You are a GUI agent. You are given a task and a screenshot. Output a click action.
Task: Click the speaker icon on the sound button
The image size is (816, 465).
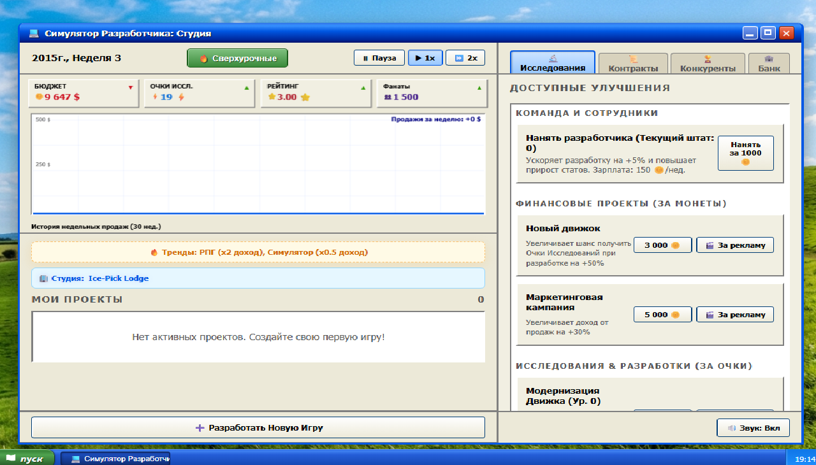click(x=732, y=428)
